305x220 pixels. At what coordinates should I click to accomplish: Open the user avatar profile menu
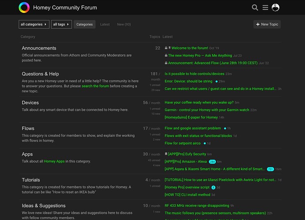[x=275, y=8]
